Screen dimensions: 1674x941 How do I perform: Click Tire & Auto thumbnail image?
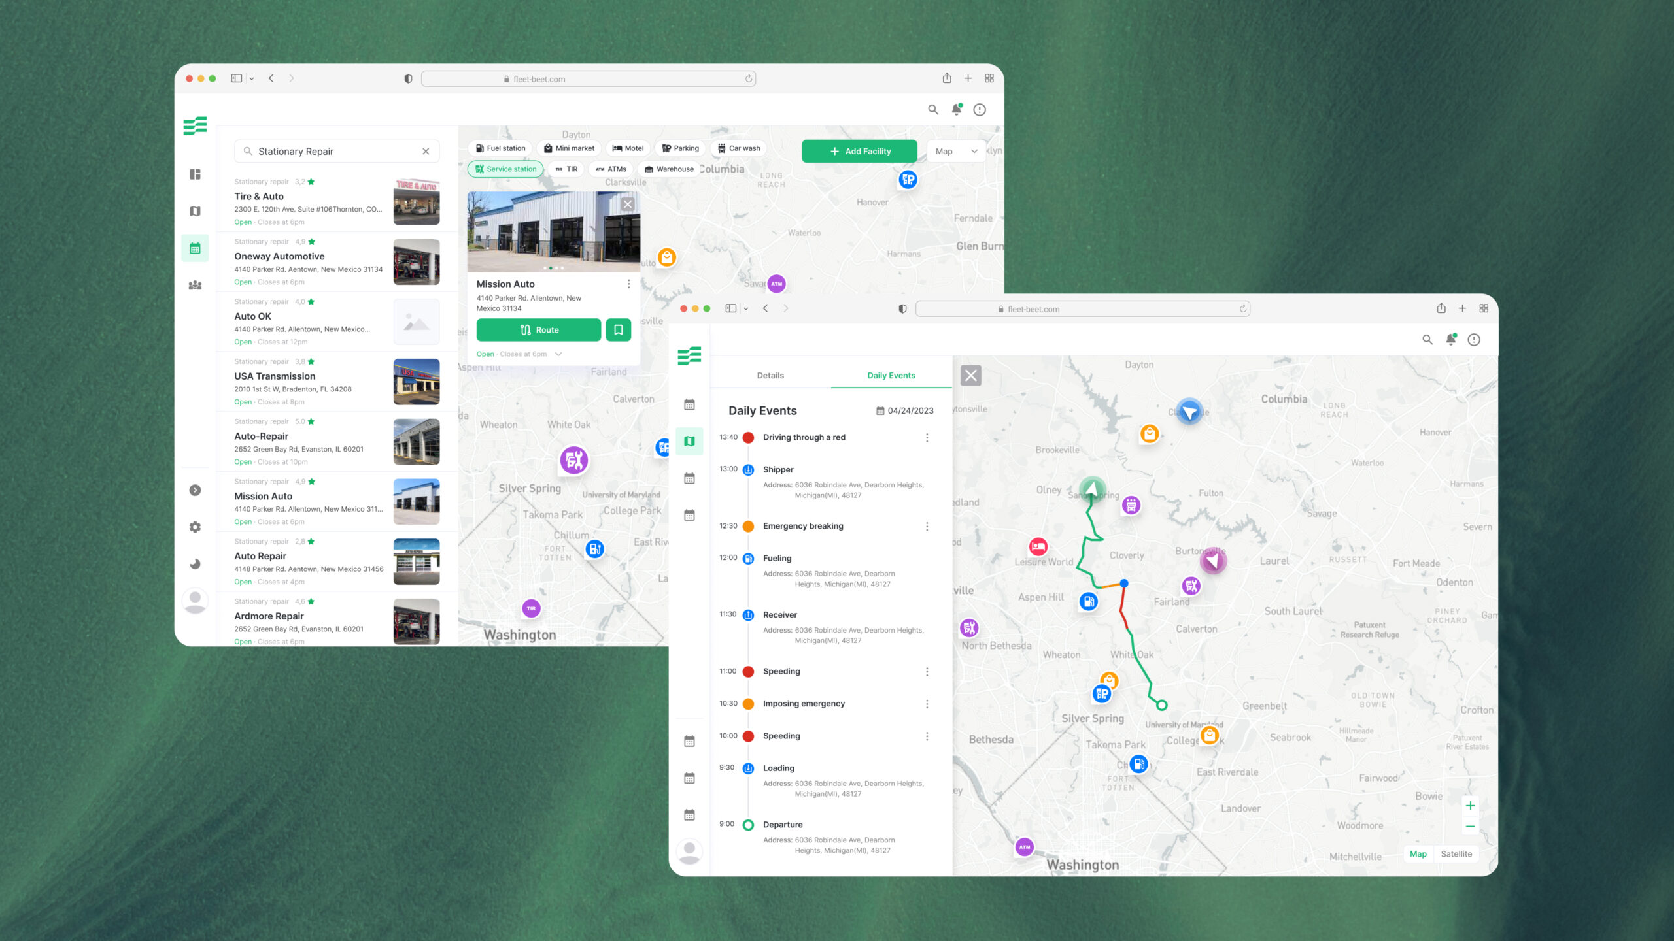pyautogui.click(x=417, y=203)
